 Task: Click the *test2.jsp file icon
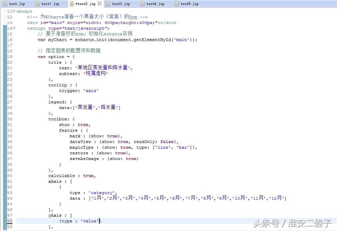pyautogui.click(x=72, y=4)
